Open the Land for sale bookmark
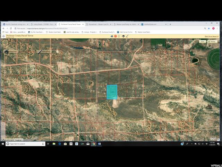 (x=71, y=32)
